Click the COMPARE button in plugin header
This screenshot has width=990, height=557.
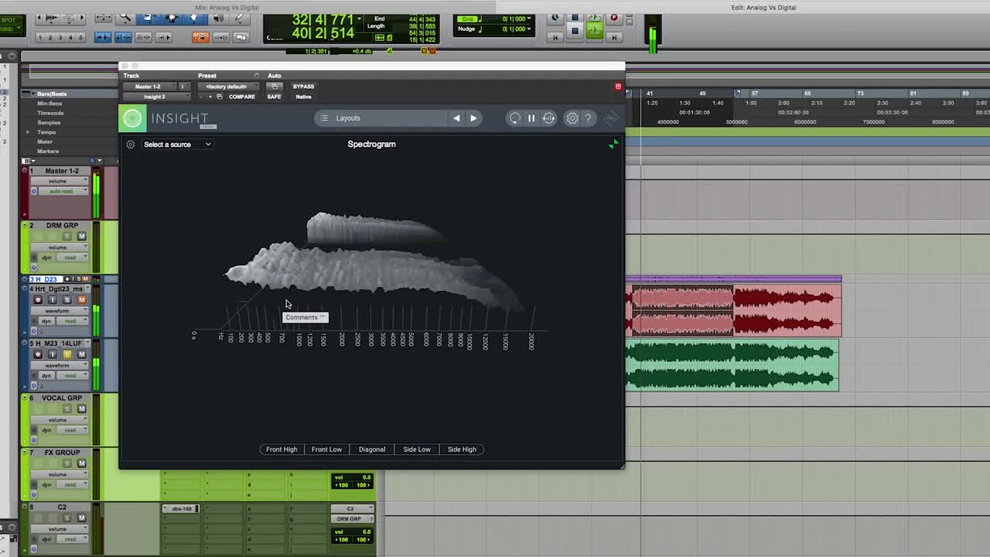click(242, 97)
